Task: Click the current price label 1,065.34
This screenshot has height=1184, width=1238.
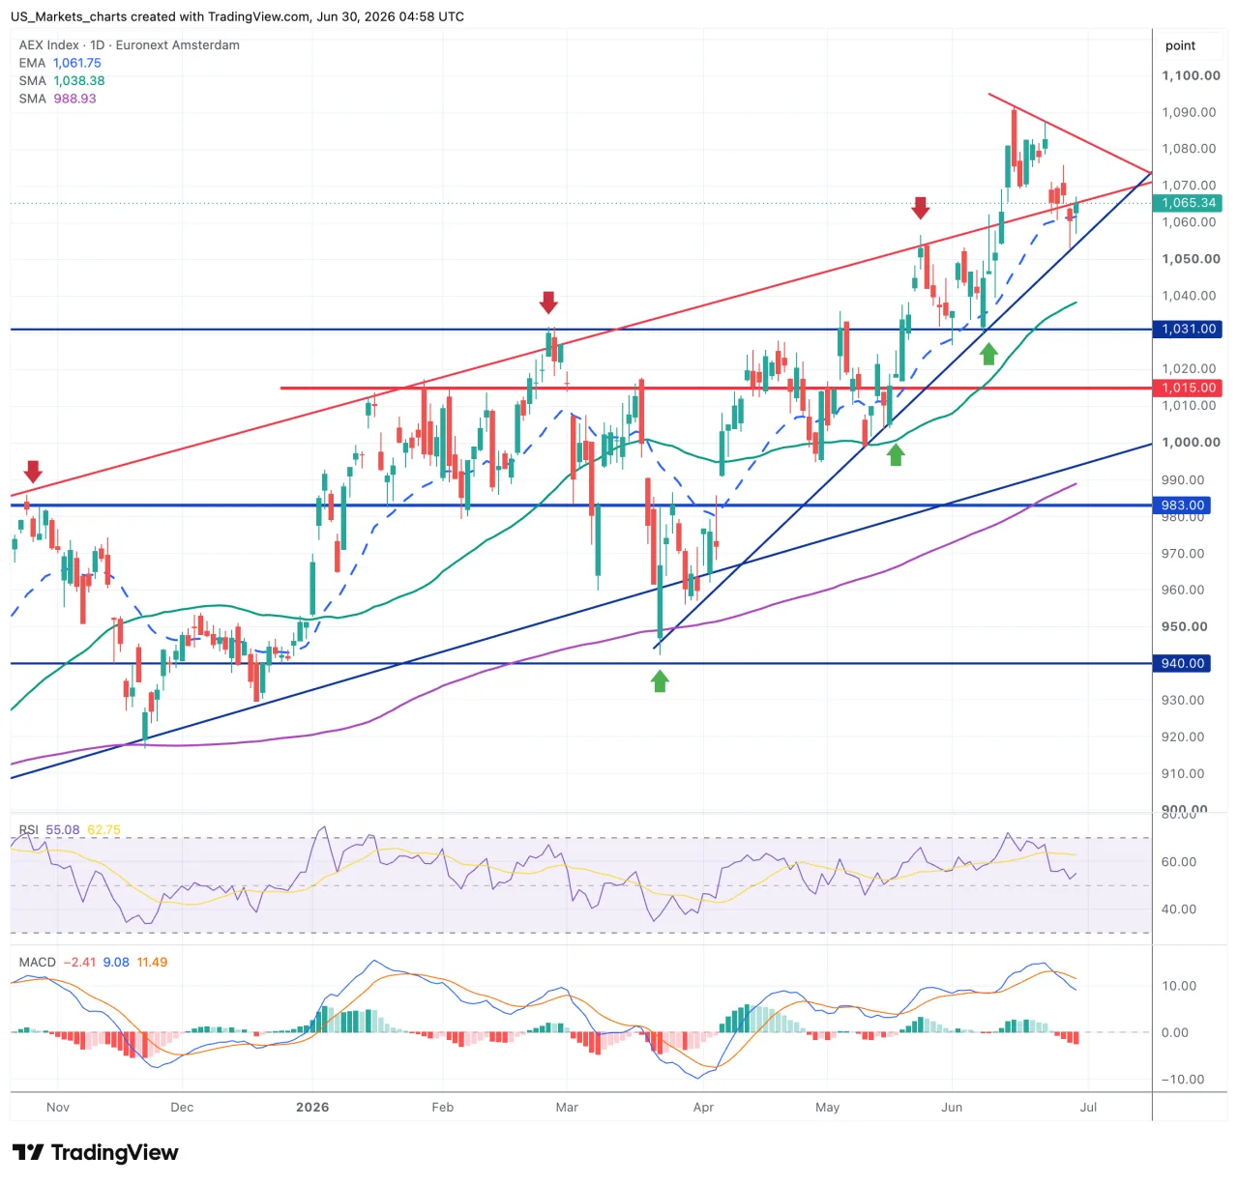Action: point(1189,203)
